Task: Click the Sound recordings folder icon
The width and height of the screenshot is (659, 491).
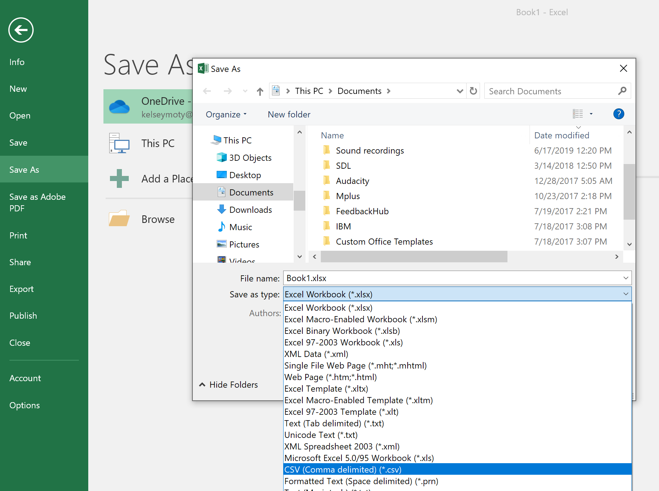Action: (x=327, y=150)
